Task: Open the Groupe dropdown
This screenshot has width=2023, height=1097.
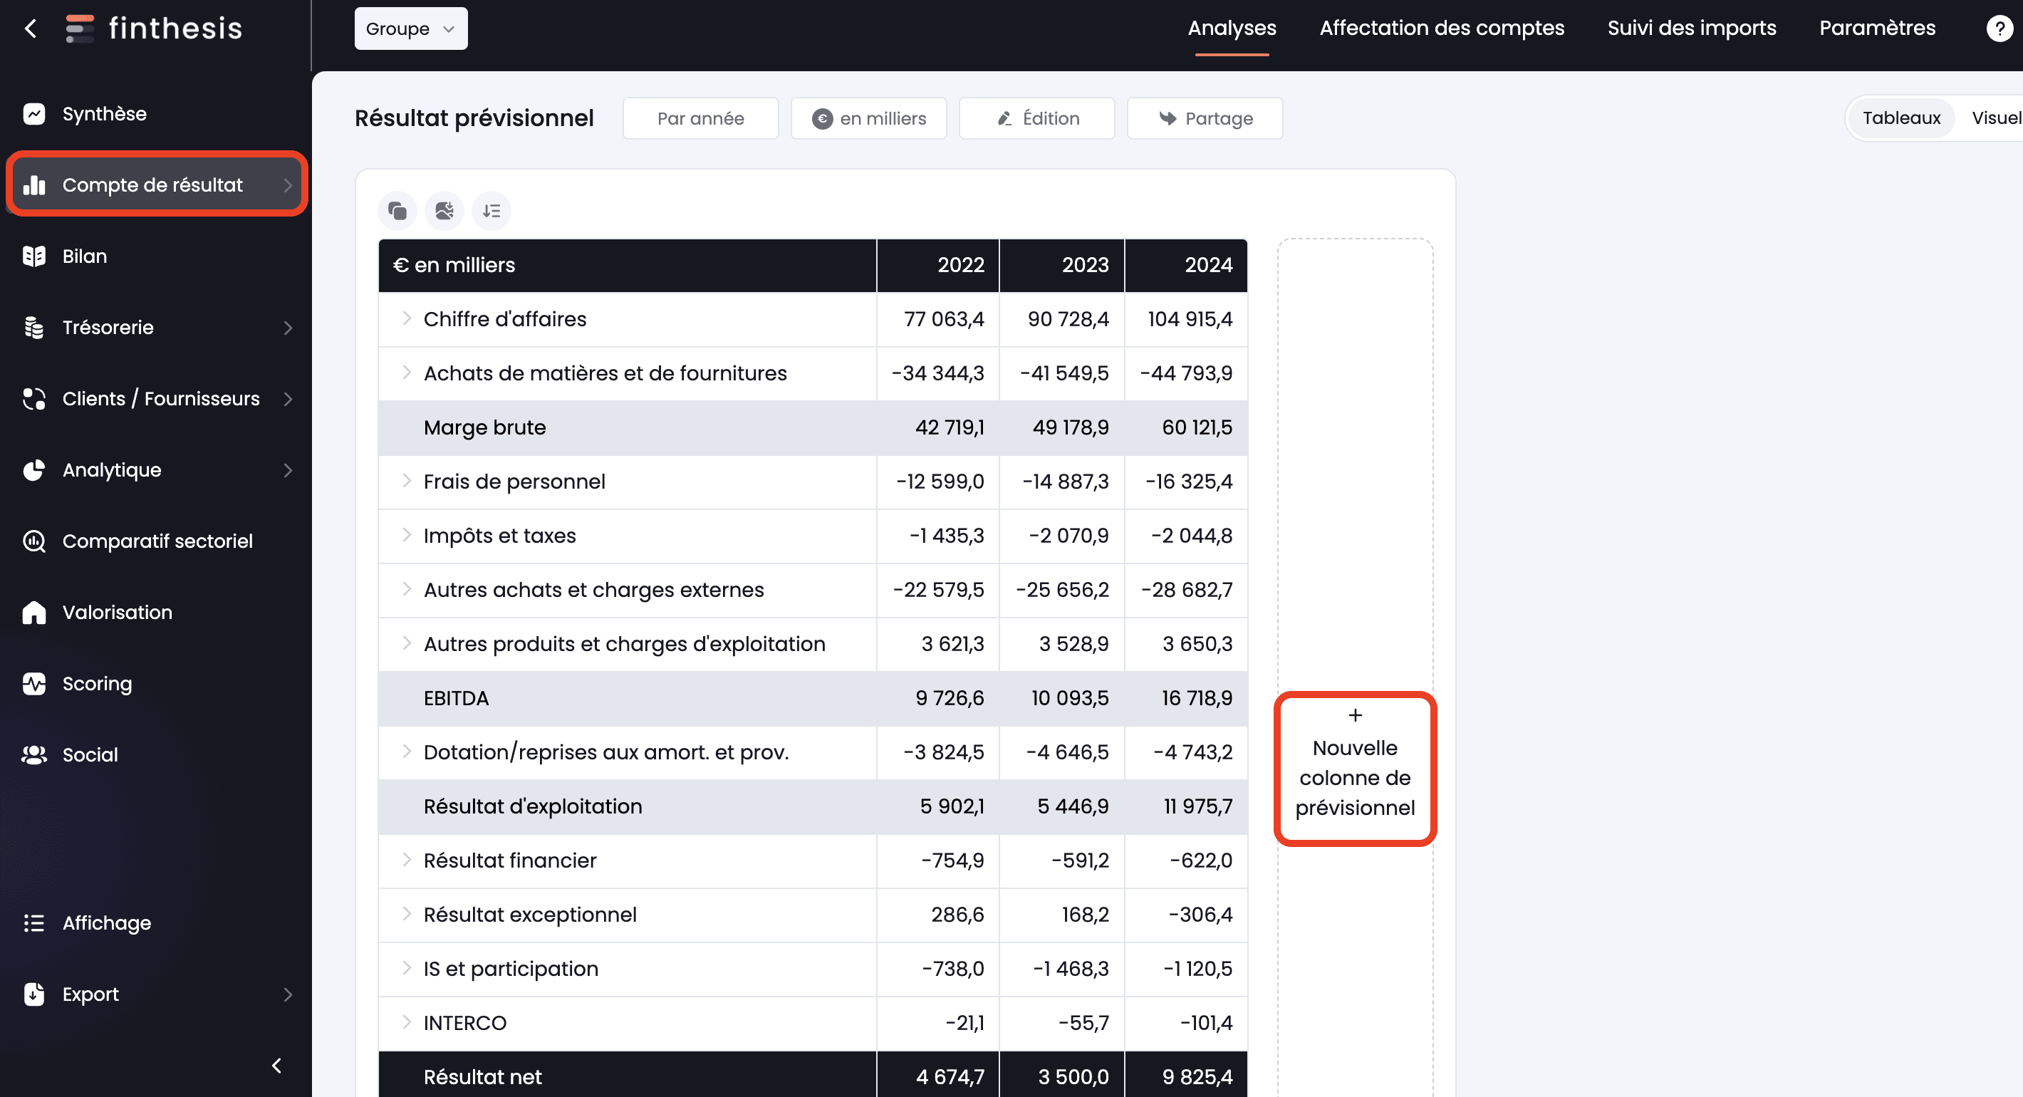Action: (x=411, y=29)
